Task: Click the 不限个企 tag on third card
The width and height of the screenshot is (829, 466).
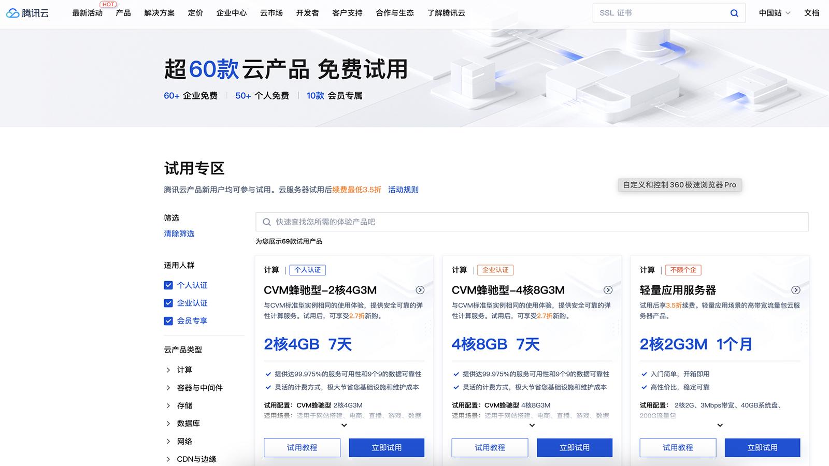Action: coord(683,270)
